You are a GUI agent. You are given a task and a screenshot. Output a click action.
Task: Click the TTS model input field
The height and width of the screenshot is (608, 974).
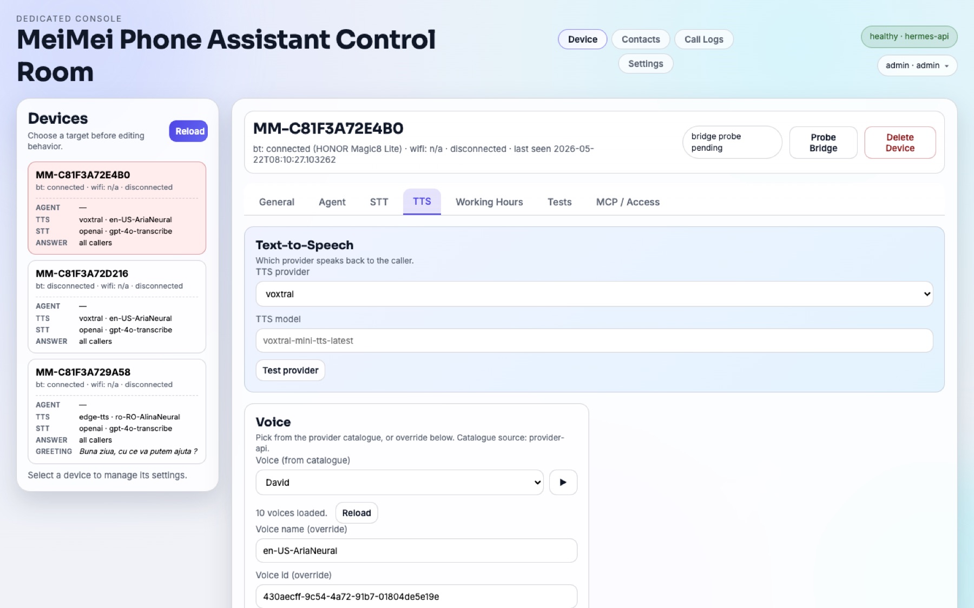point(594,340)
